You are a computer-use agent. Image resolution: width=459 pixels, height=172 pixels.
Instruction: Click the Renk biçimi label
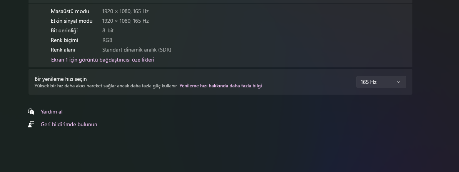click(x=64, y=40)
